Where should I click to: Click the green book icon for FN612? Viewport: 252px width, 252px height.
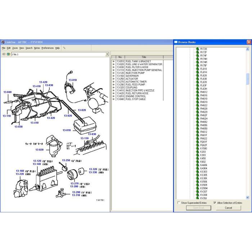pyautogui.click(x=198, y=132)
